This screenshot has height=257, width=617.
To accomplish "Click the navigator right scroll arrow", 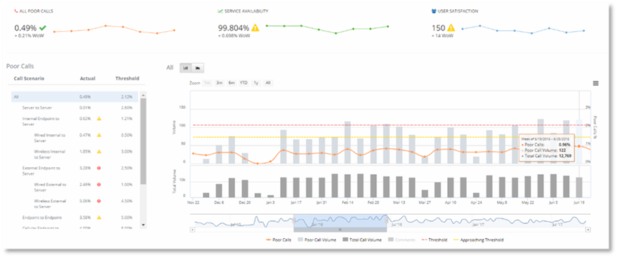I will pyautogui.click(x=588, y=230).
